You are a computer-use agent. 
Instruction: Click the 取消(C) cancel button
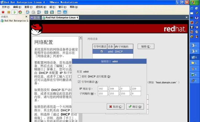click(x=116, y=107)
